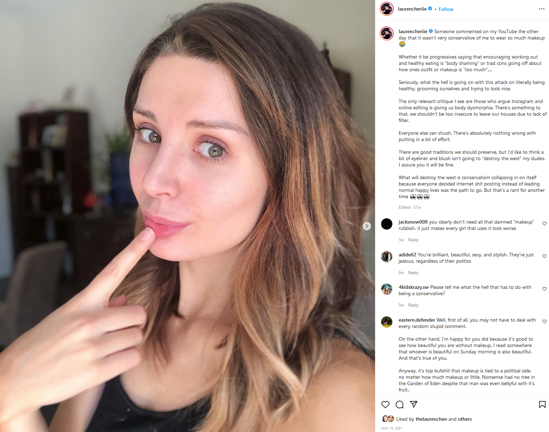
Task: Open thelaurenchen profile from likes
Action: tap(431, 419)
